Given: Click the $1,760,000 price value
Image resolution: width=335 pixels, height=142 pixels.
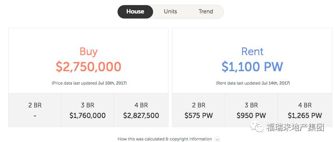Looking at the screenshot, I should point(88,115).
